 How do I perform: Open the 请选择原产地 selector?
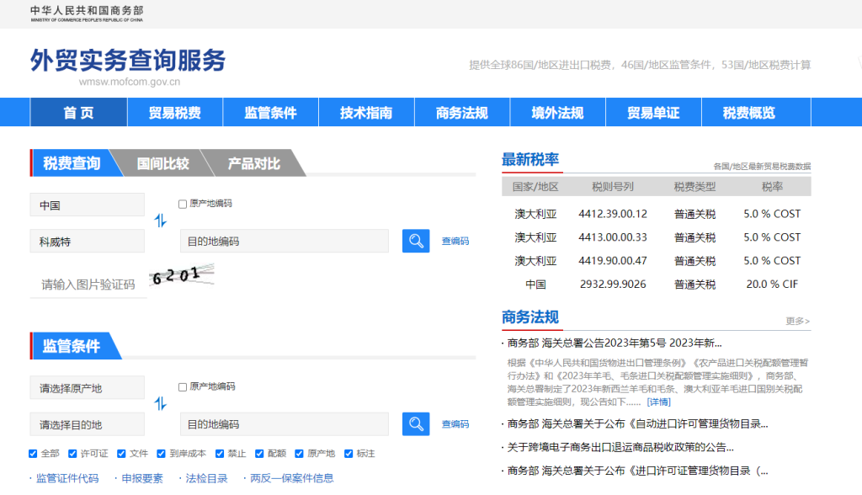click(x=88, y=388)
